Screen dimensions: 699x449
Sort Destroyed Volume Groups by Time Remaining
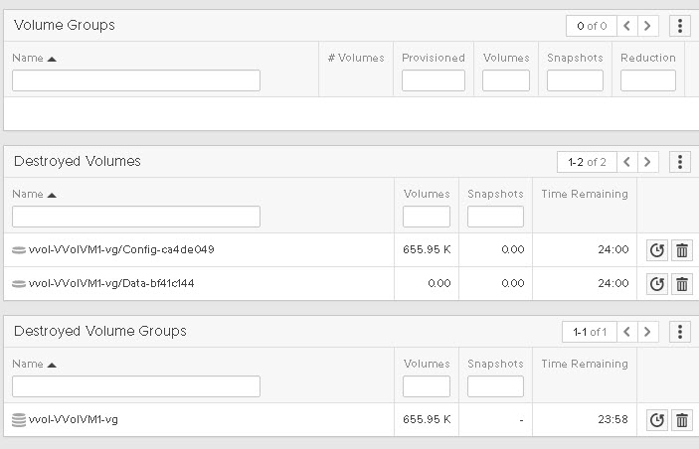coord(585,364)
